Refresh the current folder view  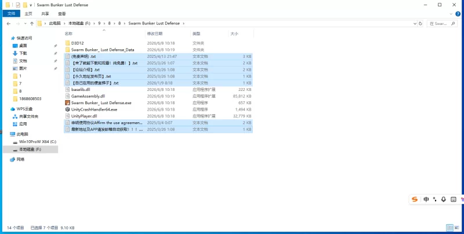tap(420, 23)
